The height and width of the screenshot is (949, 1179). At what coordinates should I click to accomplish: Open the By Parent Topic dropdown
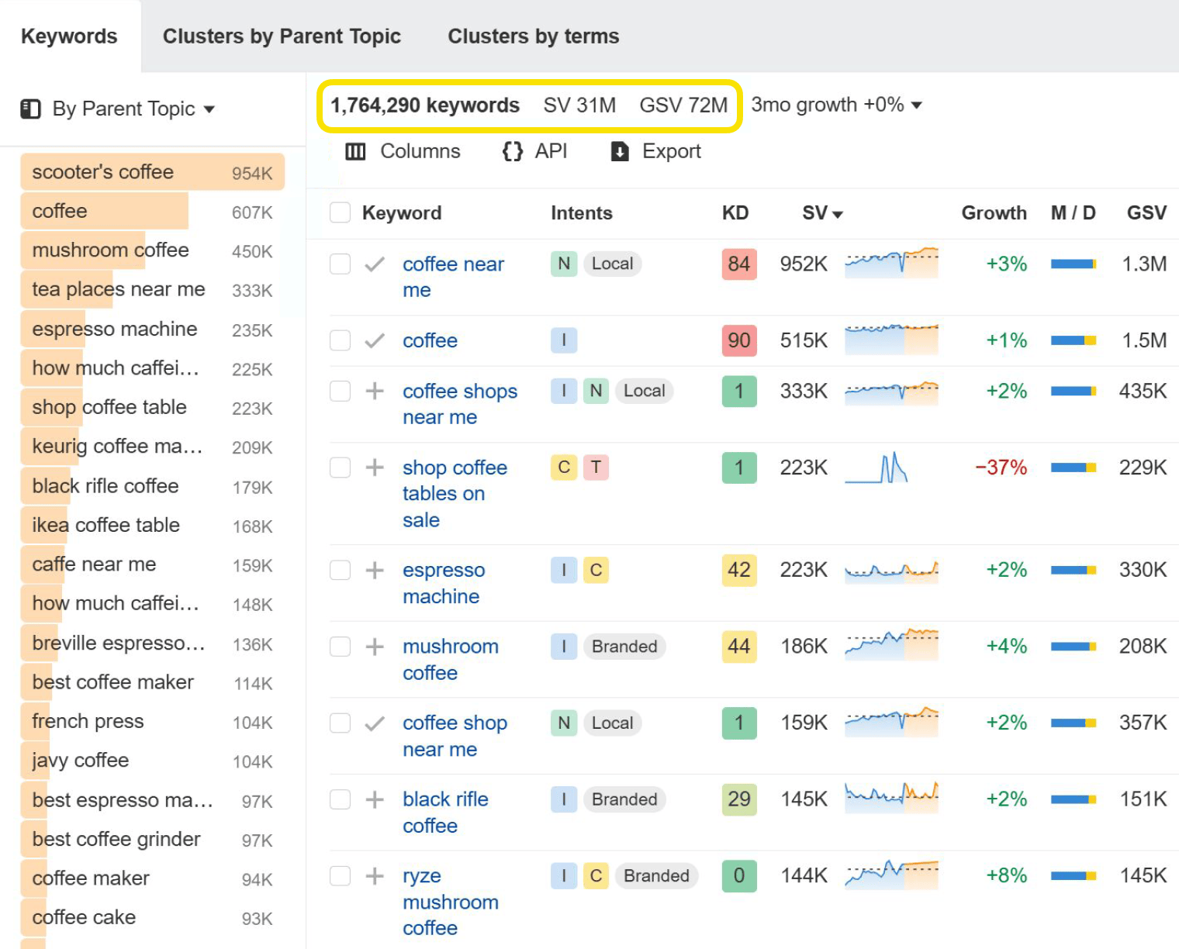click(210, 109)
